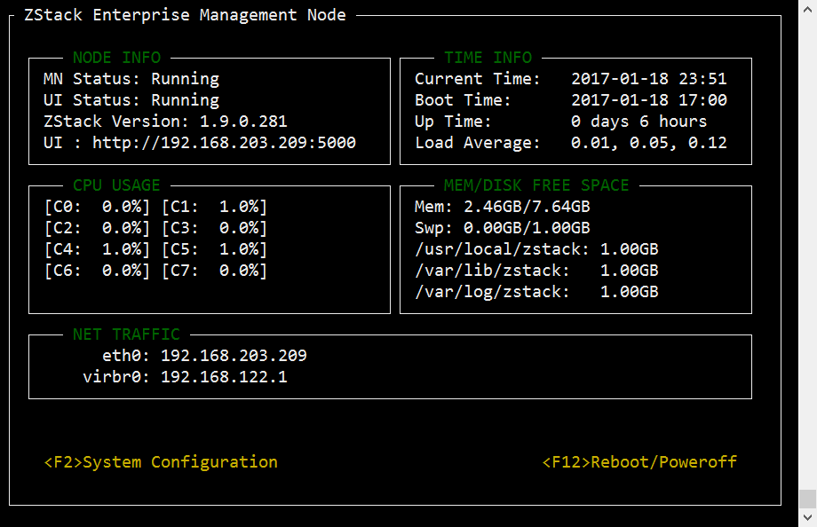Select the CPU USAGE panel heading
Image resolution: width=817 pixels, height=527 pixels.
coord(116,185)
